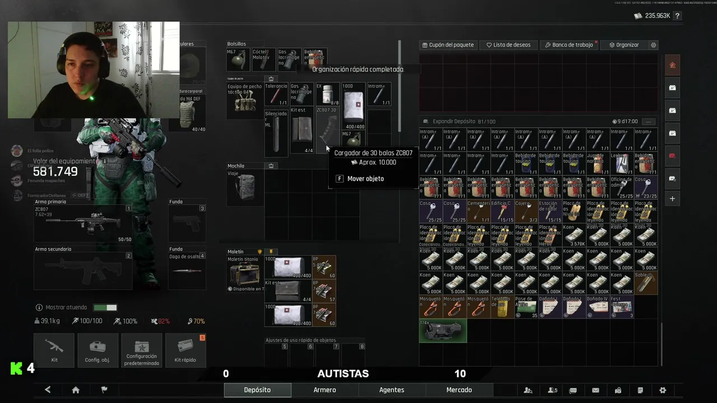Screen dimensions: 717x403
Task: Open Lista de deseos
Action: pos(509,45)
